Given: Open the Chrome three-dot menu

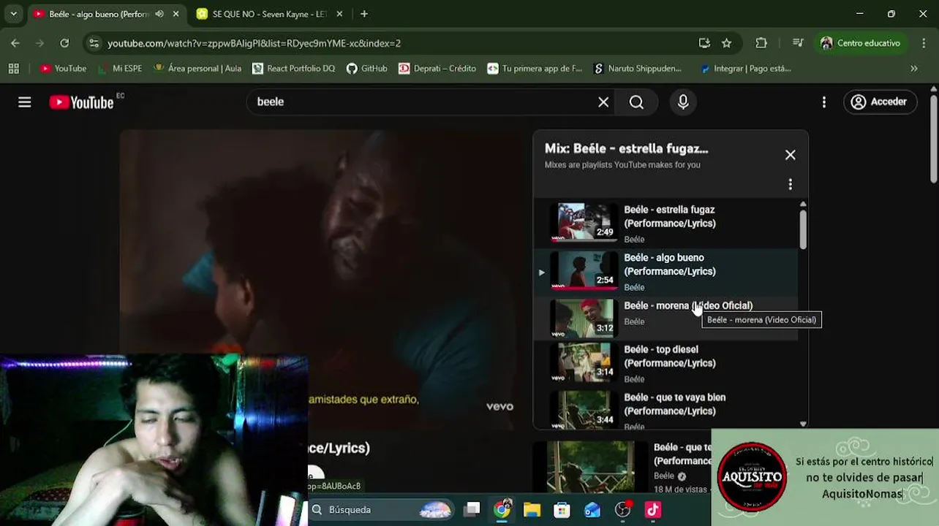Looking at the screenshot, I should (x=922, y=43).
